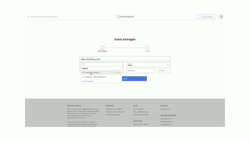The image size is (250, 141).
Task: Open 'handballticket.de' footer link
Action: (x=166, y=124)
